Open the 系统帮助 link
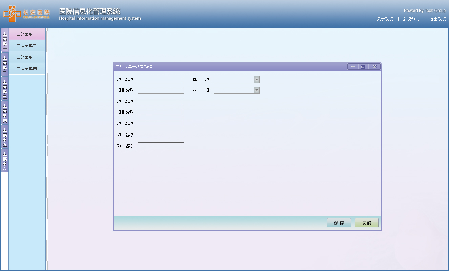449x271 pixels. coord(411,19)
